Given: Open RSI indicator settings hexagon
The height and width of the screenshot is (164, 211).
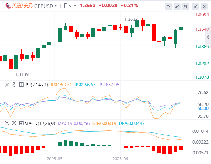Looking at the screenshot, I should (x=14, y=85).
